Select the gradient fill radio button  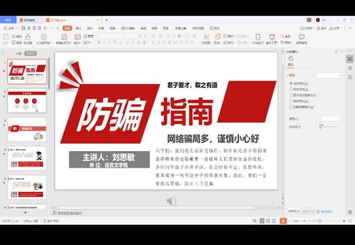291,89
